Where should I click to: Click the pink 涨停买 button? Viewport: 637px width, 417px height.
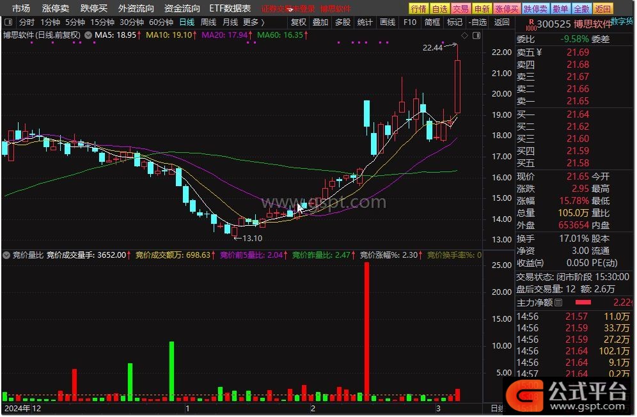coord(507,8)
